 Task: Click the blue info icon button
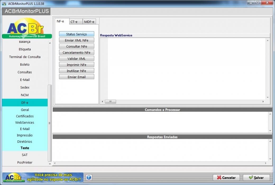coord(89,177)
